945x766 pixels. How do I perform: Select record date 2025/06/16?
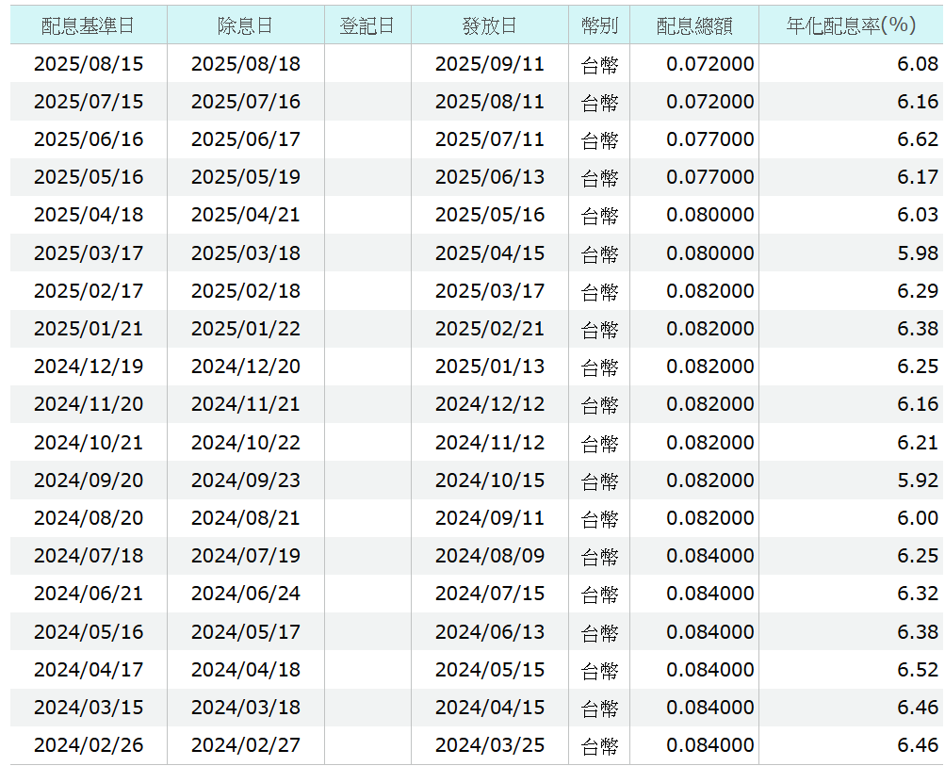(89, 139)
